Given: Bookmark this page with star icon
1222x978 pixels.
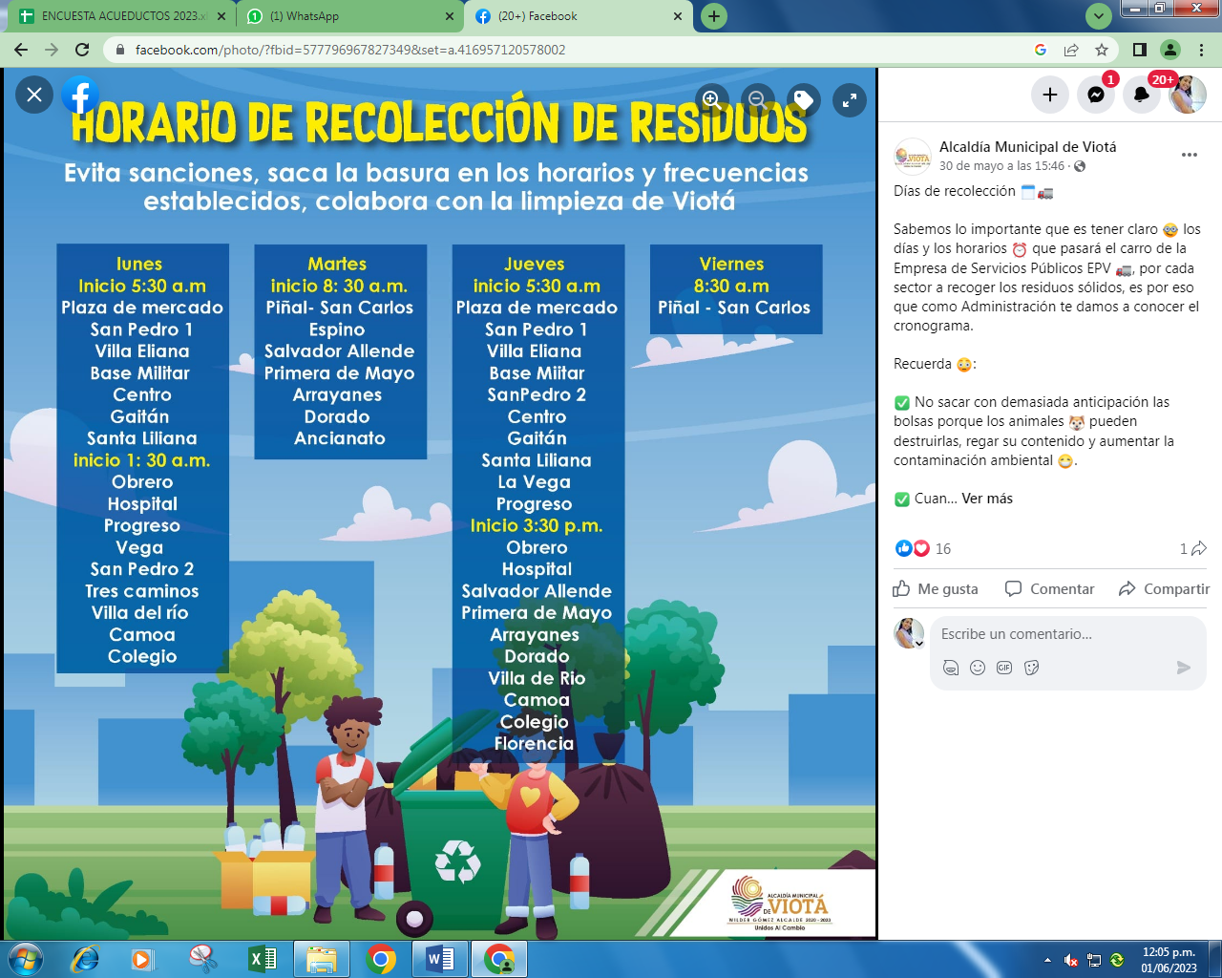Looking at the screenshot, I should (1102, 50).
